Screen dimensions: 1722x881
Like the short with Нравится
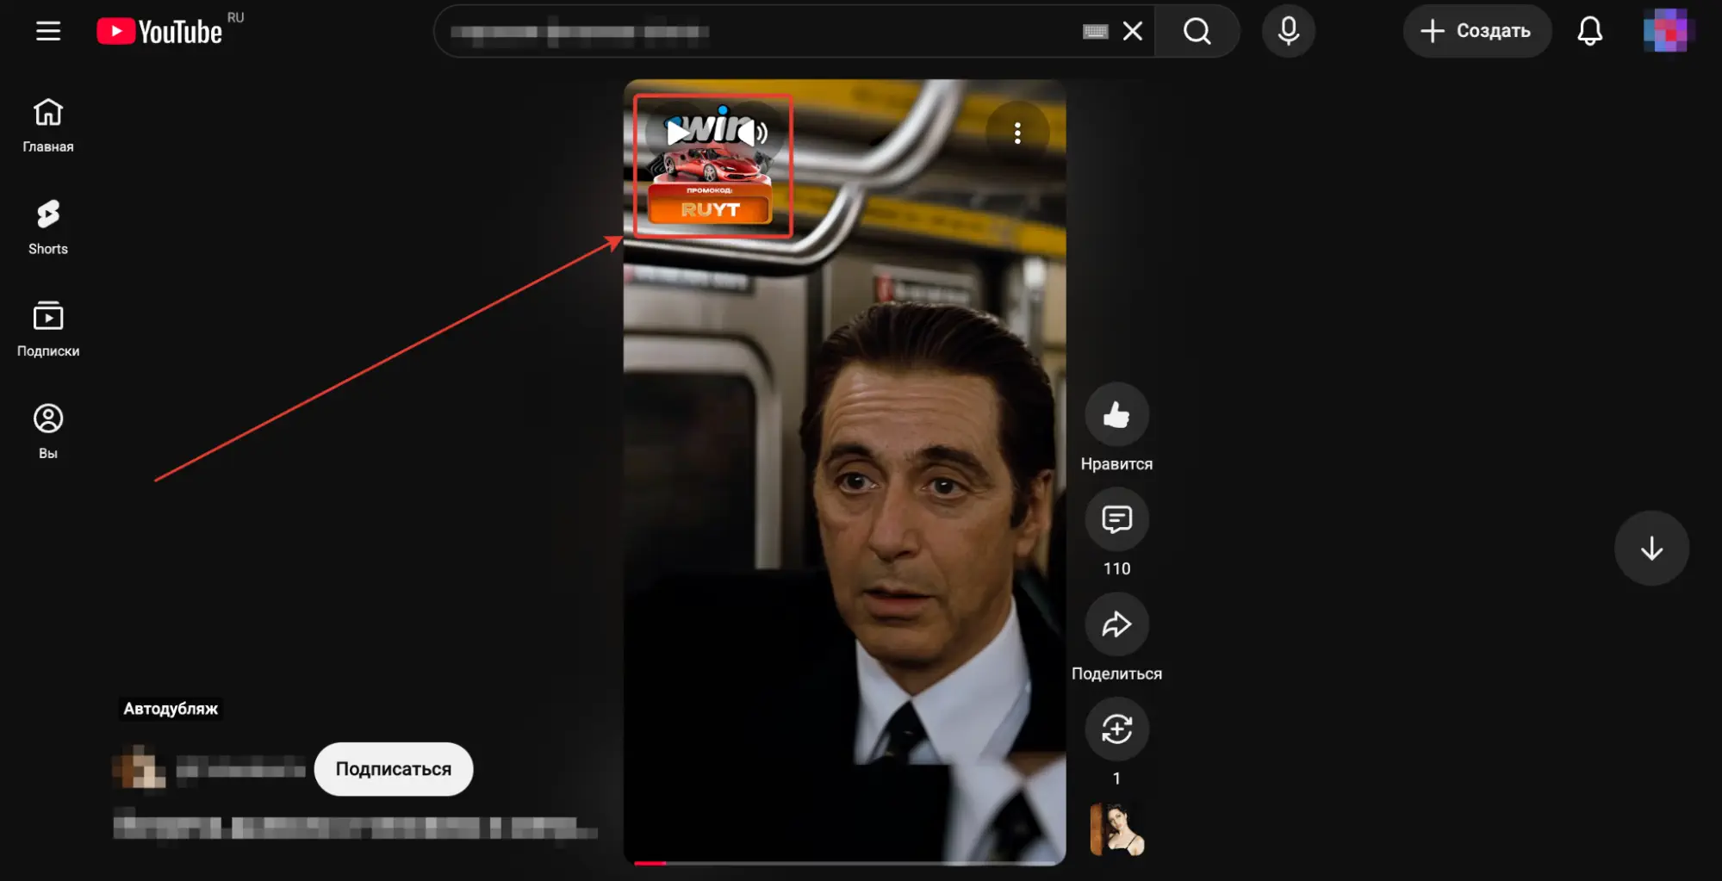(1116, 414)
